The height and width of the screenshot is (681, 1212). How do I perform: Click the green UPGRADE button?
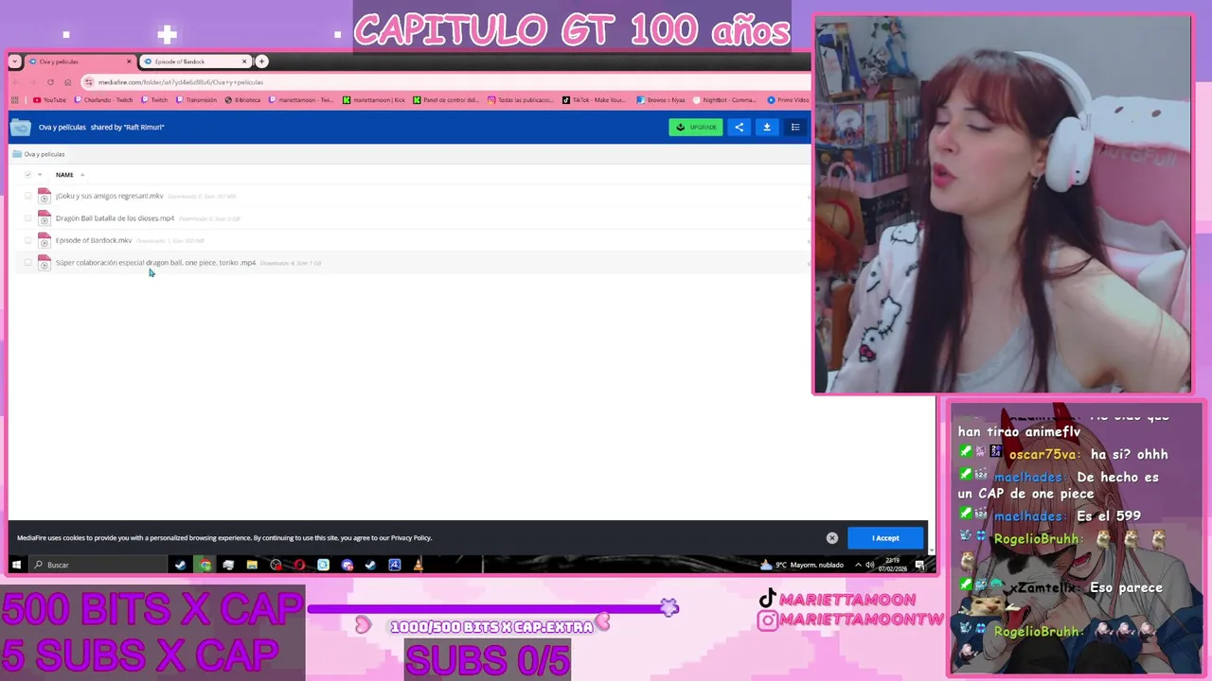(696, 127)
